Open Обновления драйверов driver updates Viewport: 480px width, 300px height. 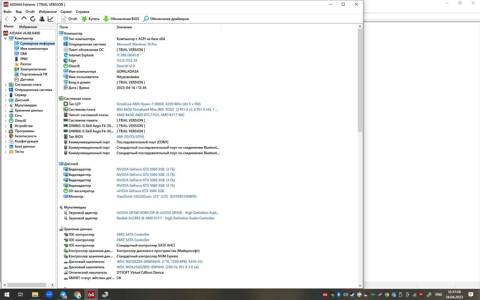coord(166,19)
